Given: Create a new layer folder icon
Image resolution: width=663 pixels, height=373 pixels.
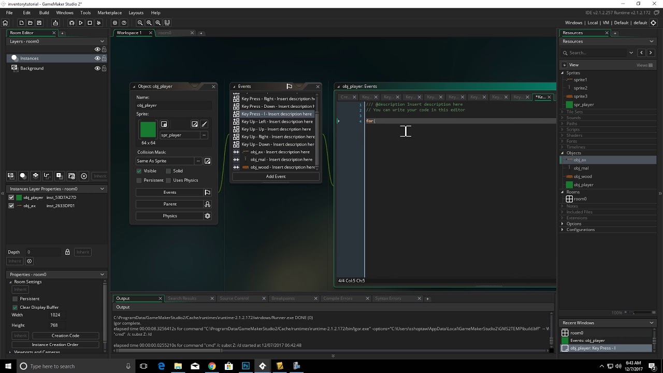Looking at the screenshot, I should pyautogui.click(x=72, y=176).
